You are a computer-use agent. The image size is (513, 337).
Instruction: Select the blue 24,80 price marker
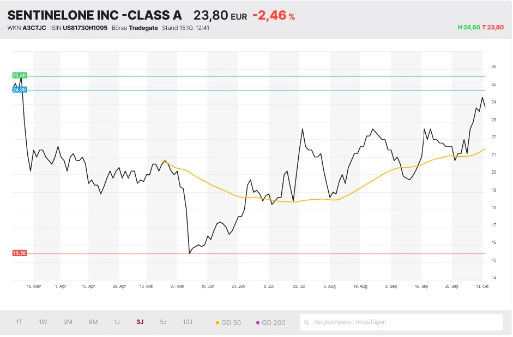click(20, 90)
